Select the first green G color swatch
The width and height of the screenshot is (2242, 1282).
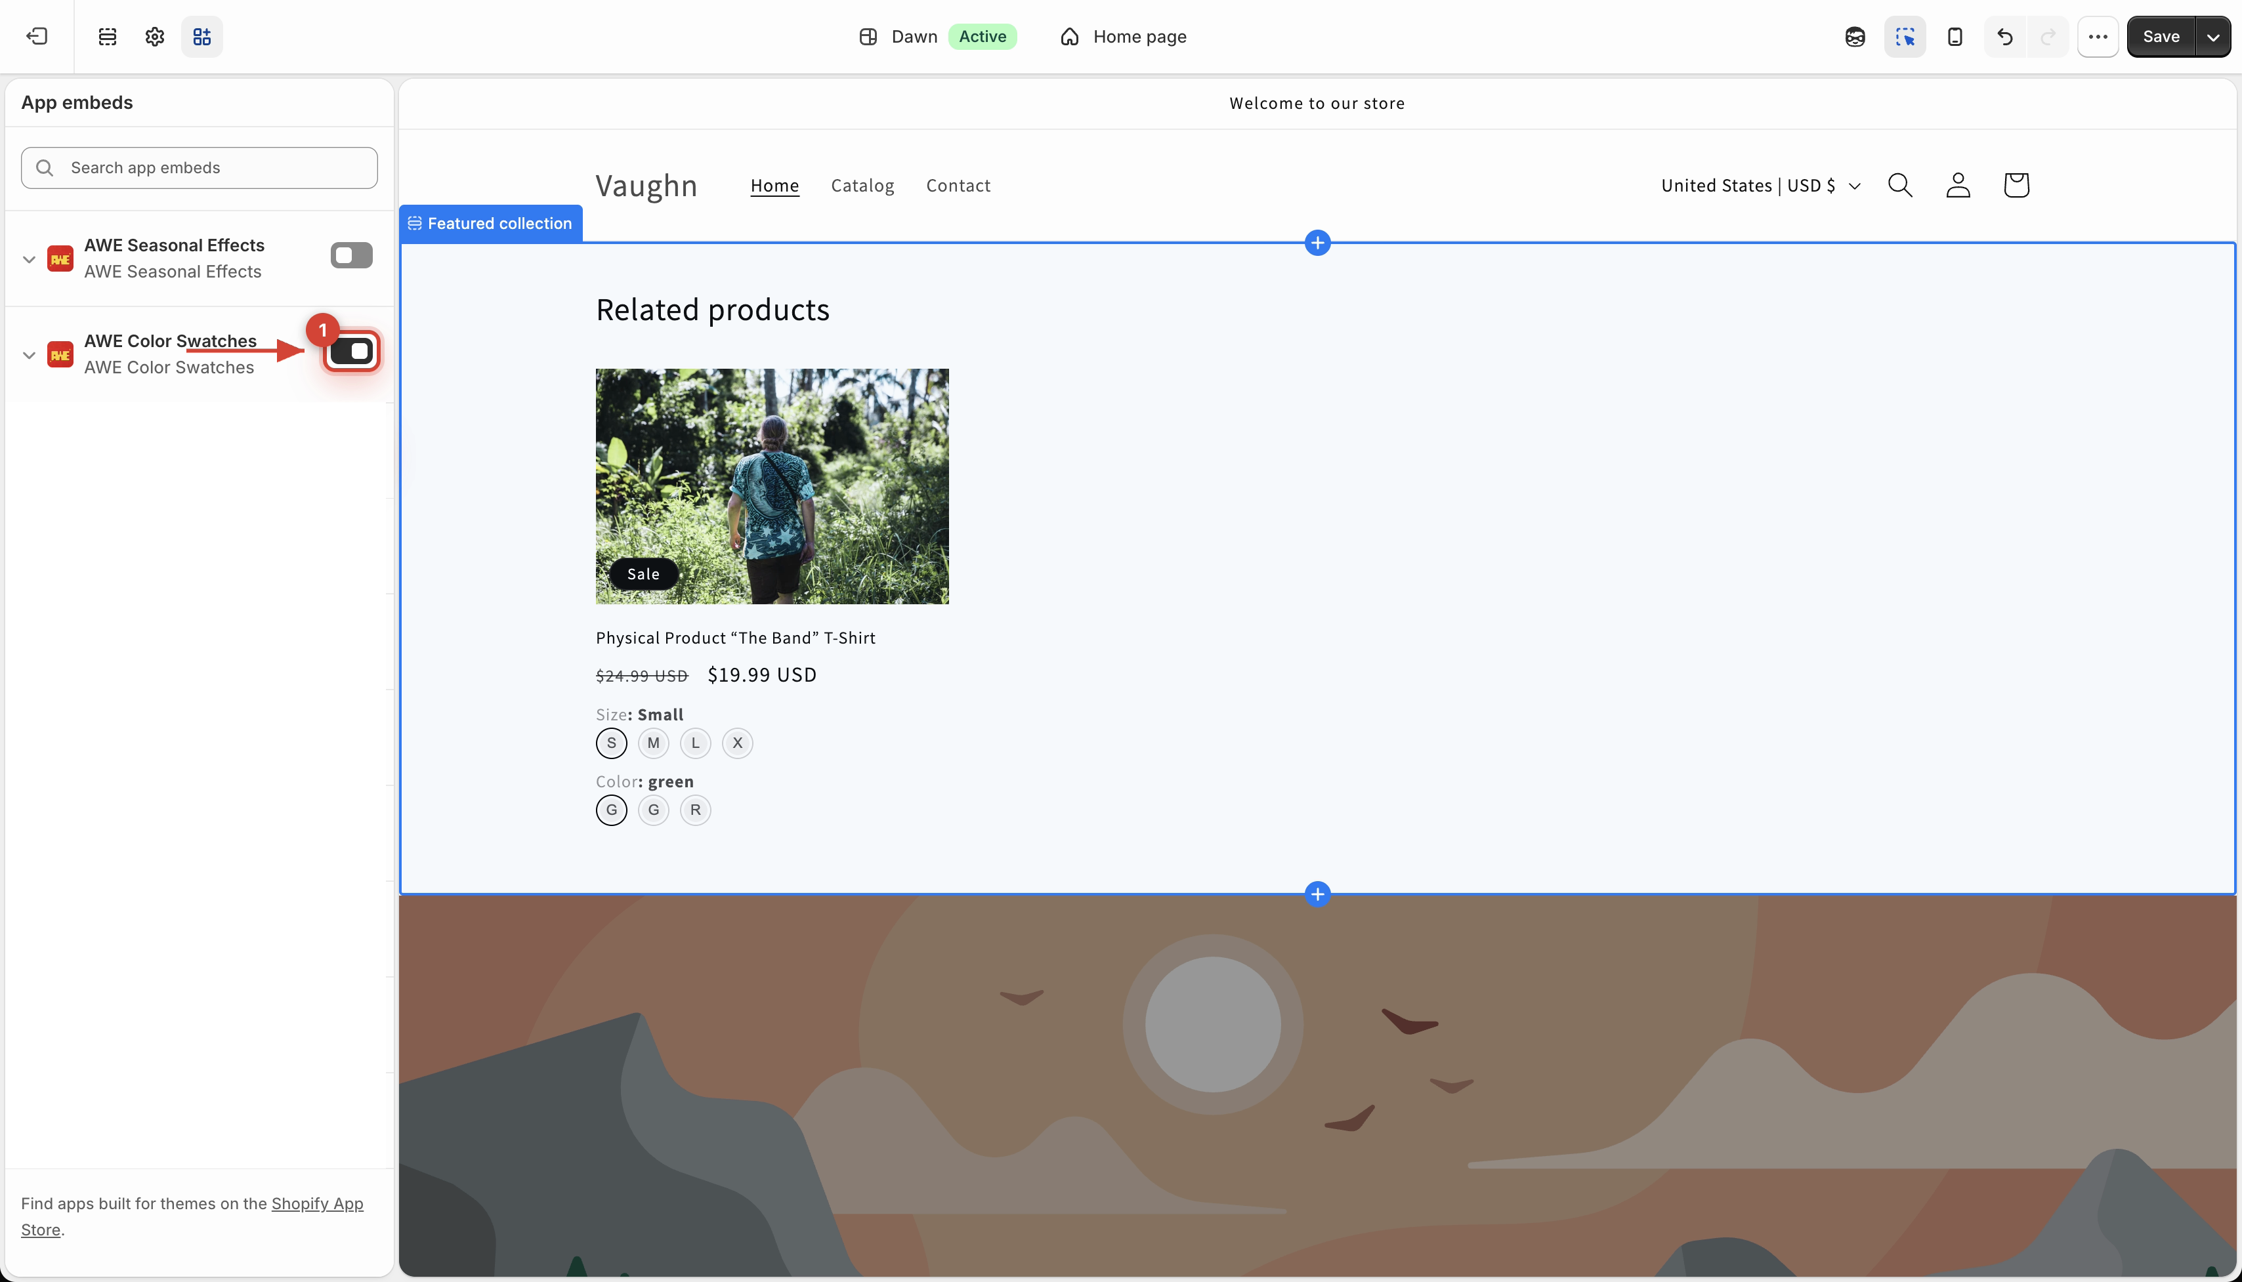[611, 809]
